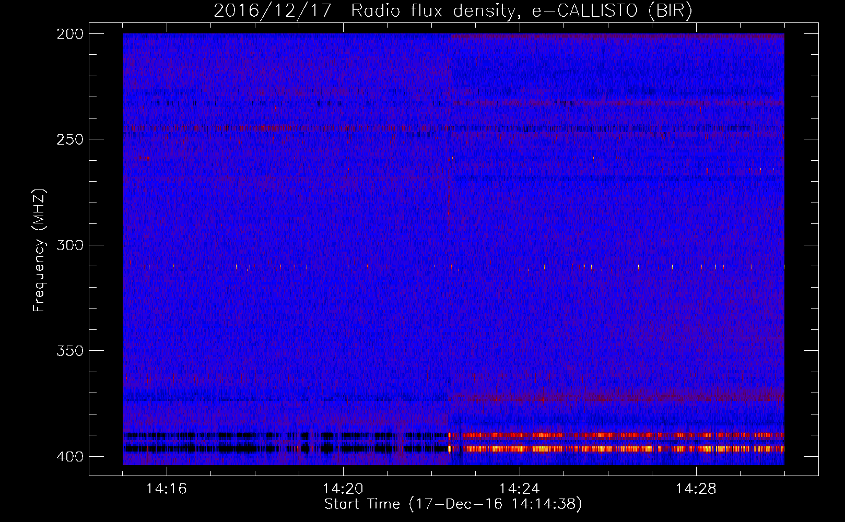Viewport: 845px width, 522px height.
Task: Click the 'Start Time (17-Dec-16 14:14:38)' label
Action: pos(453,504)
